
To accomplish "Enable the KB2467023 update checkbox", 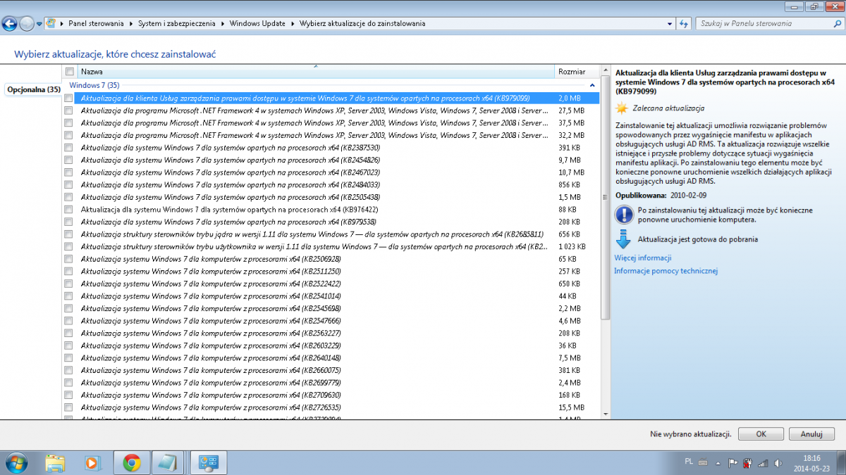I will tap(68, 172).
